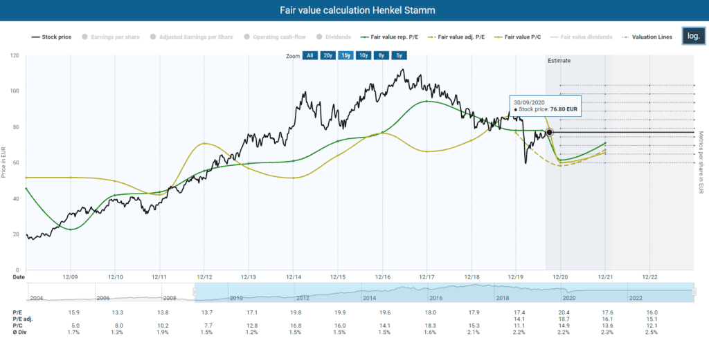This screenshot has height=338, width=709.
Task: Click the blue selected range in navigator
Action: 445,292
